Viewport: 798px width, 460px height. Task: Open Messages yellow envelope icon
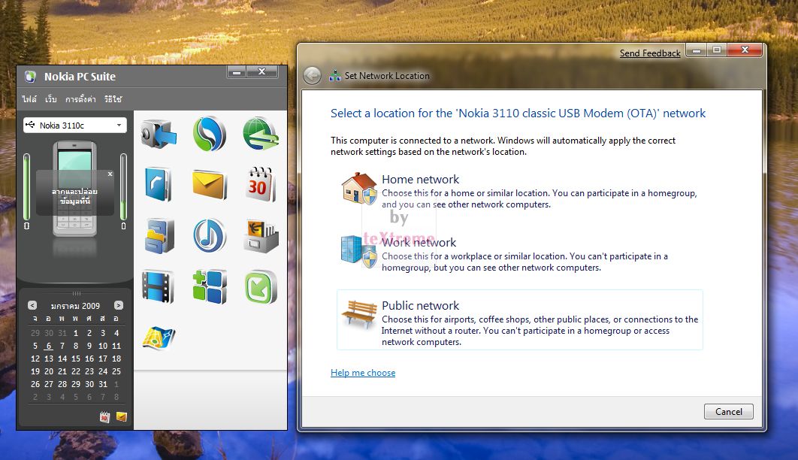[209, 185]
